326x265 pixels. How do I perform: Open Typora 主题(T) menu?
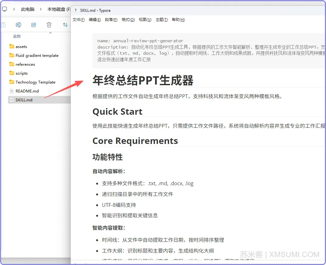162,20
